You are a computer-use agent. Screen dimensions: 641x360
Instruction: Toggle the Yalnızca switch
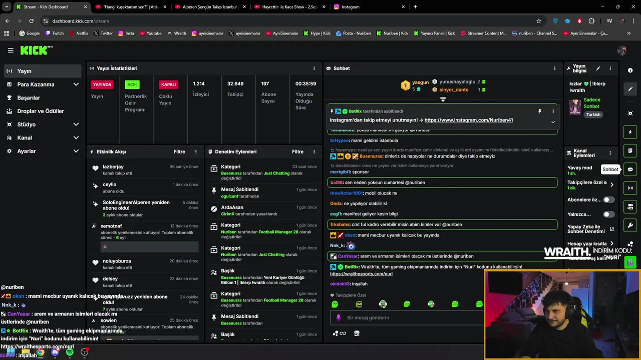pos(608,214)
